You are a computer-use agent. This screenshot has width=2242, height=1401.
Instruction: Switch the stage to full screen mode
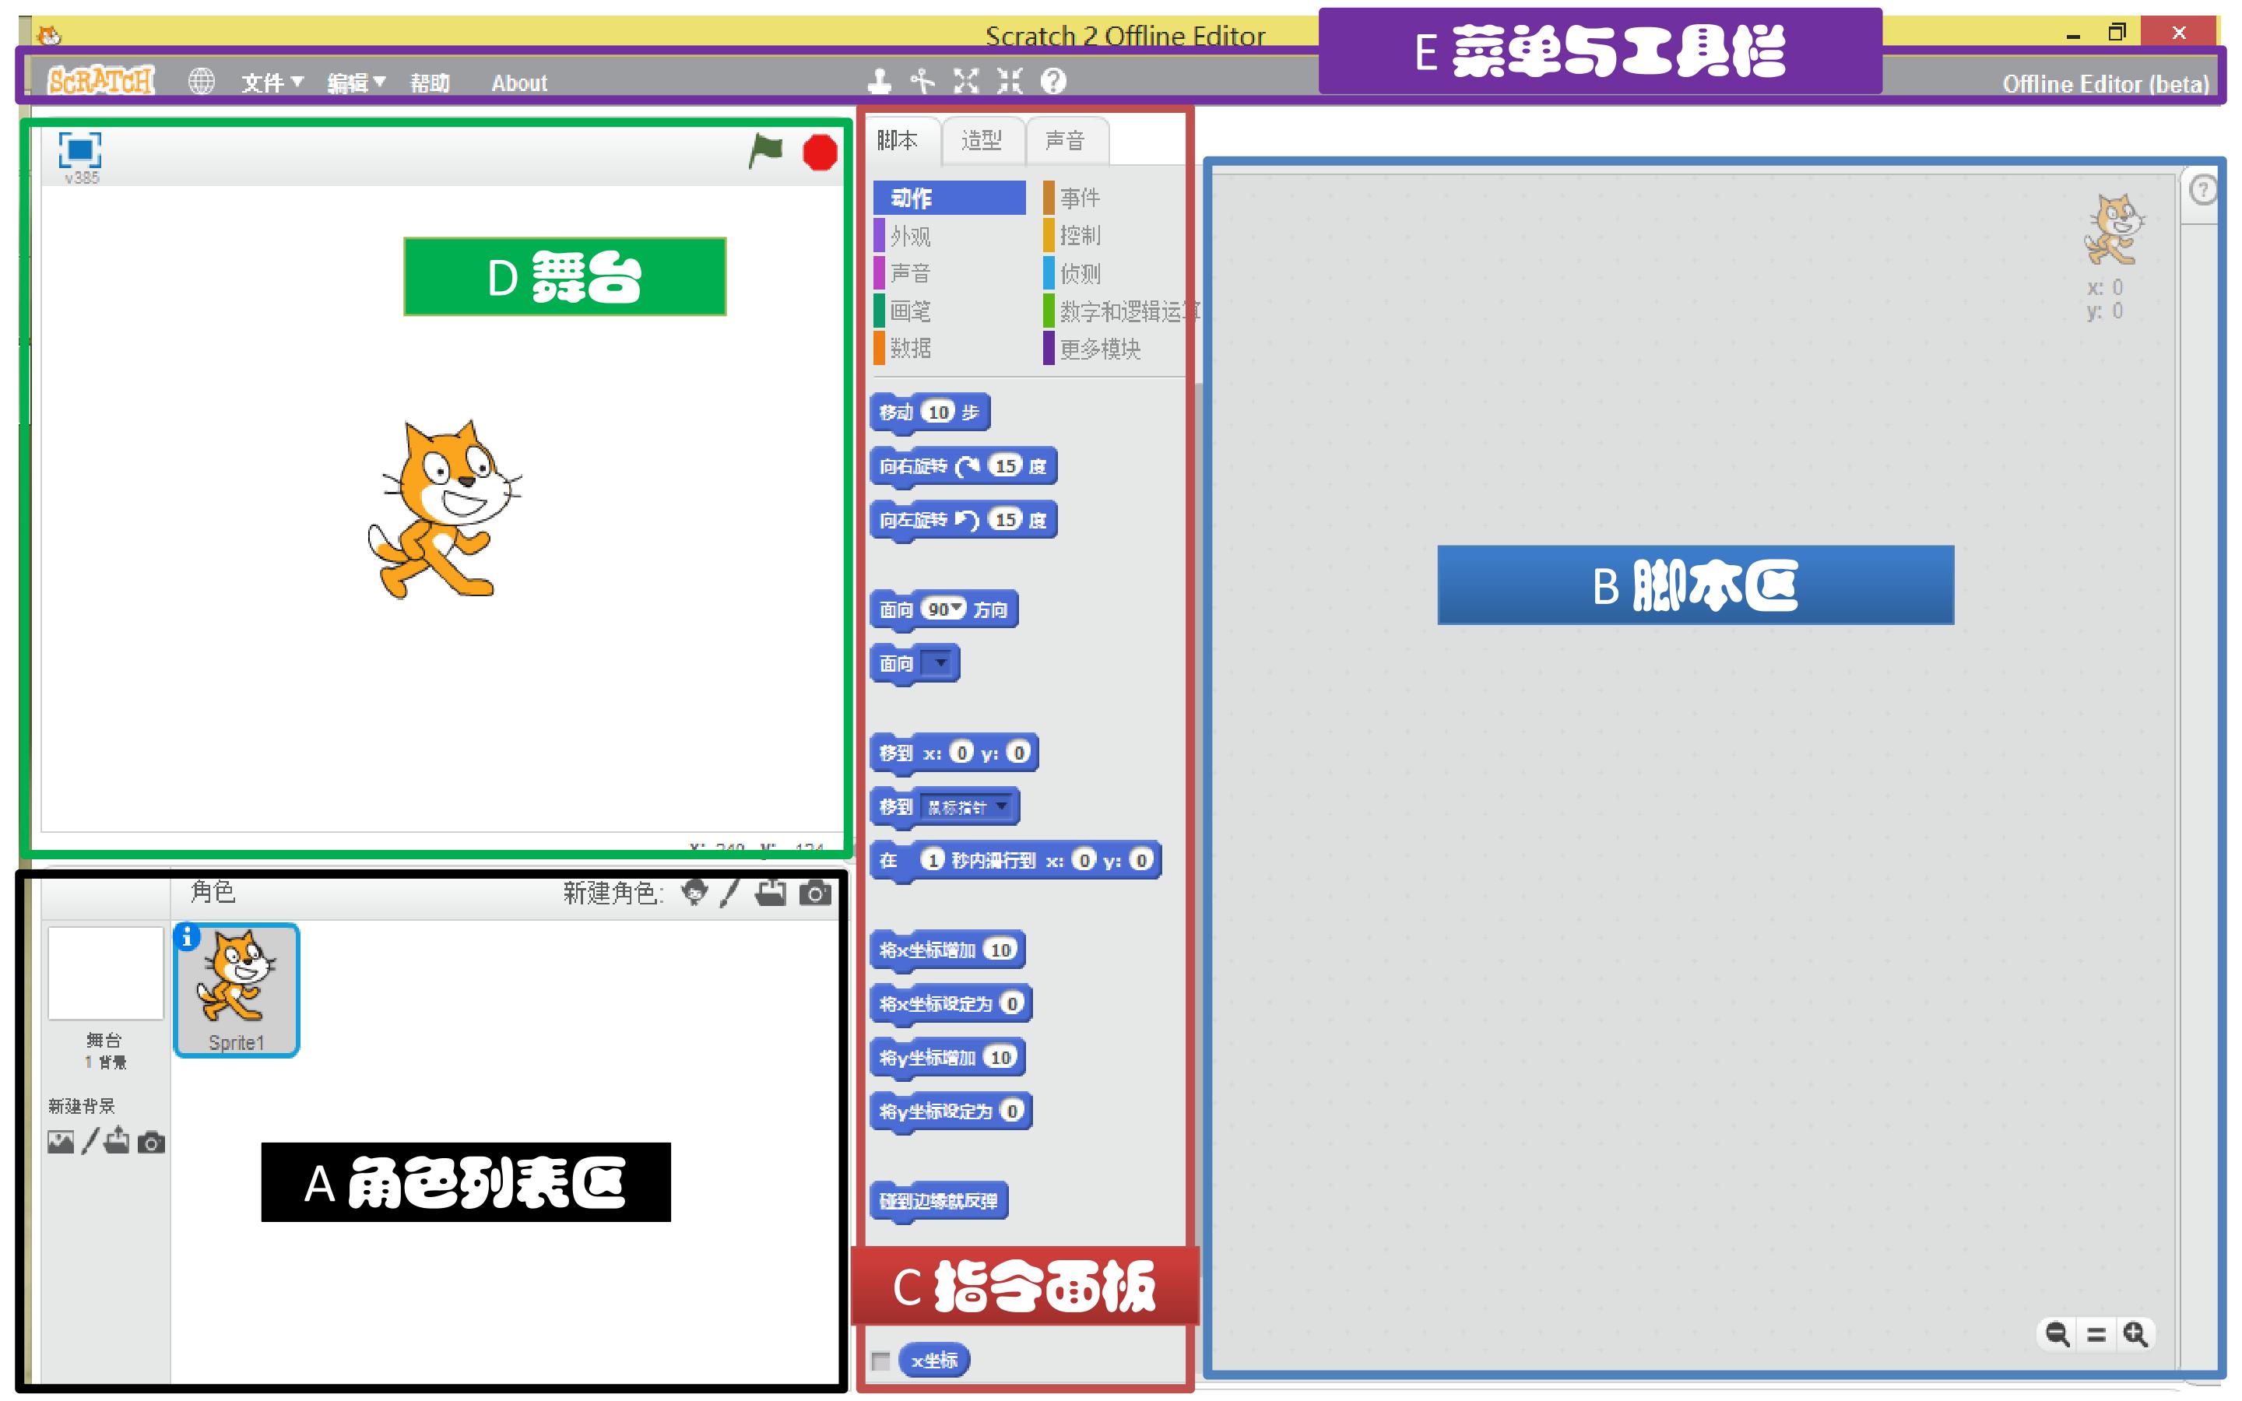79,149
